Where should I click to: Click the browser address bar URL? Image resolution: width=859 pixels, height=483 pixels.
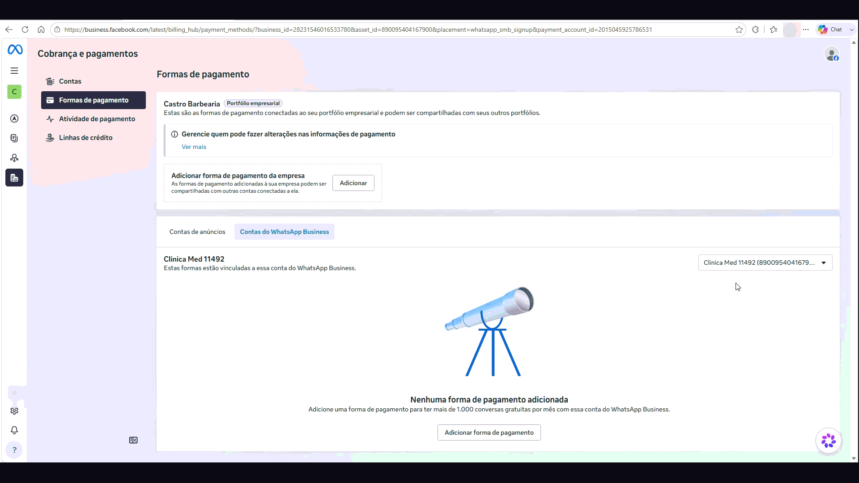click(358, 30)
